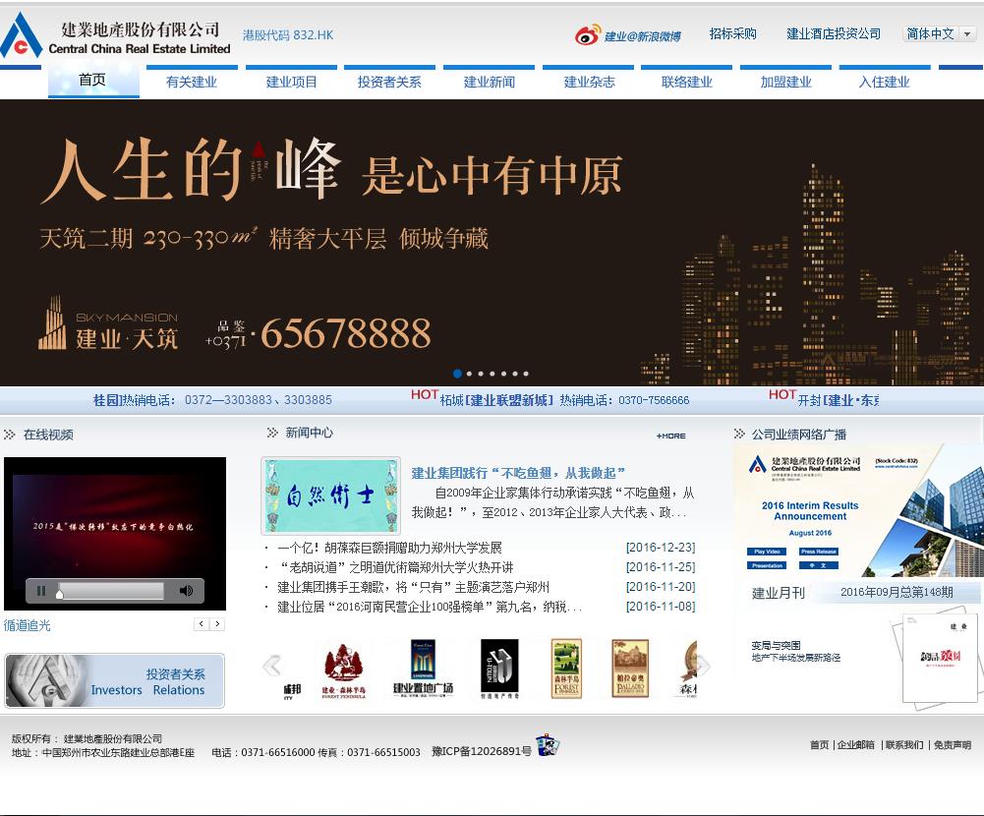Viewport: 984px width, 816px height.
Task: Open news about 胡葆森 donation to 郑州大学
Action: [x=389, y=548]
